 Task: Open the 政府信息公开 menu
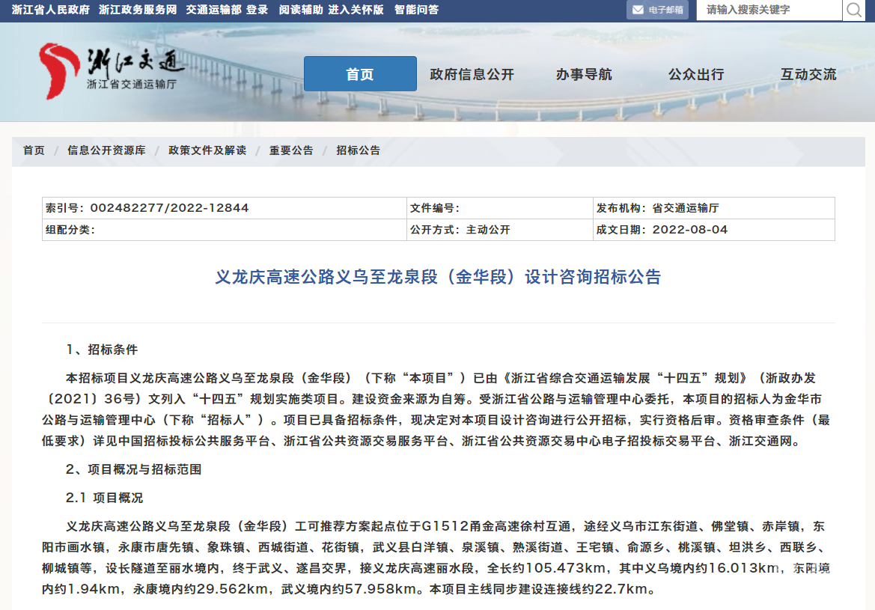[x=472, y=74]
